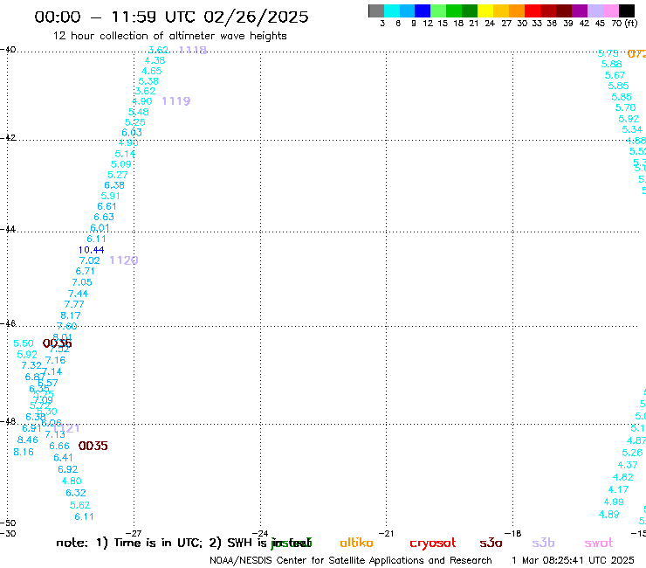Click the wave height value 5.50

pyautogui.click(x=24, y=343)
